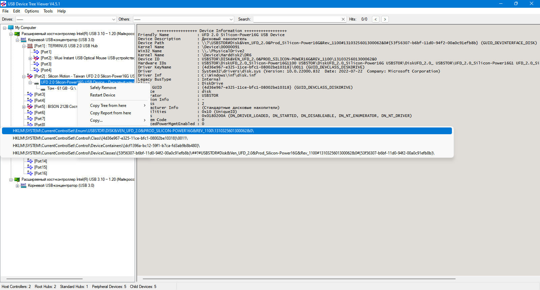Click inside the Search input field
The height and width of the screenshot is (290, 540).
tap(297, 19)
